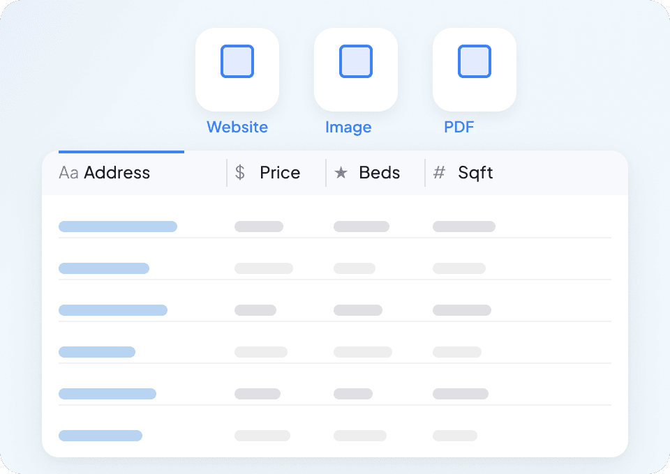Click the dollar sign Price icon
670x474 pixels.
pyautogui.click(x=240, y=173)
